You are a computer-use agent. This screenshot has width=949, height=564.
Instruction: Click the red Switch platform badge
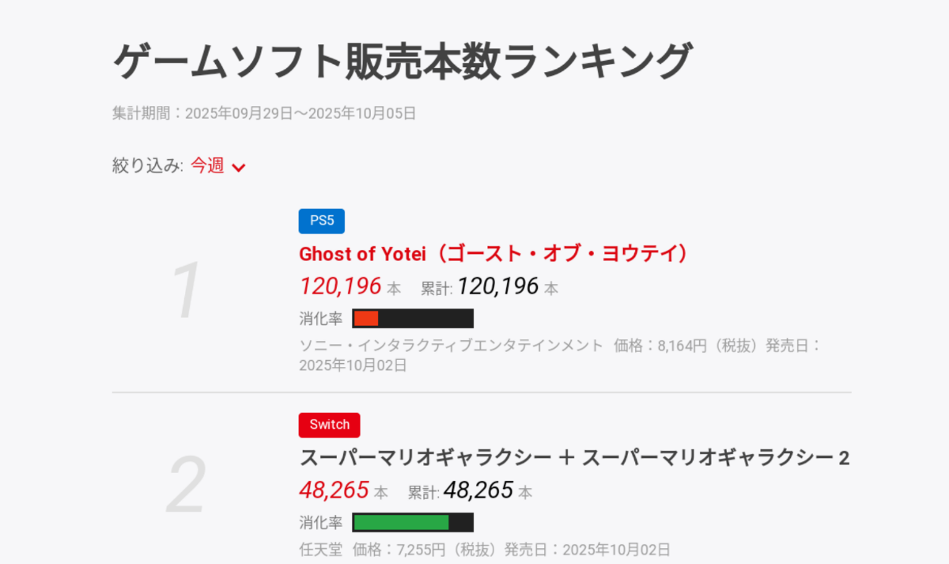pos(329,425)
